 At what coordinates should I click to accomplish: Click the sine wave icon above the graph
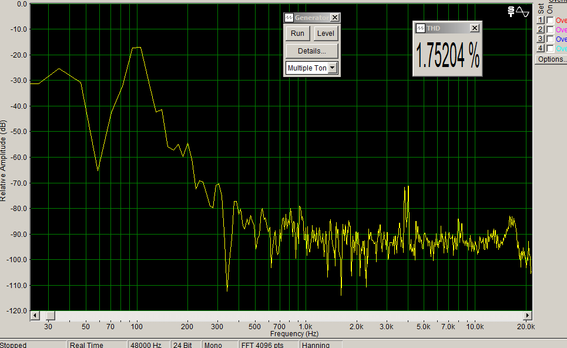(522, 12)
